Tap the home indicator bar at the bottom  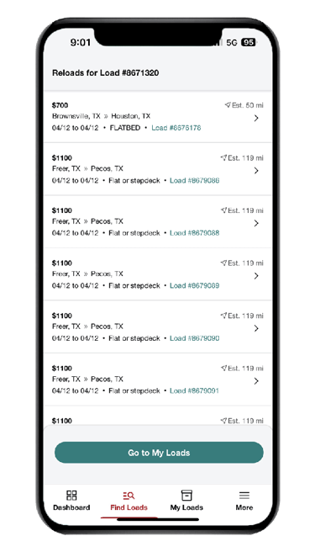point(158,519)
